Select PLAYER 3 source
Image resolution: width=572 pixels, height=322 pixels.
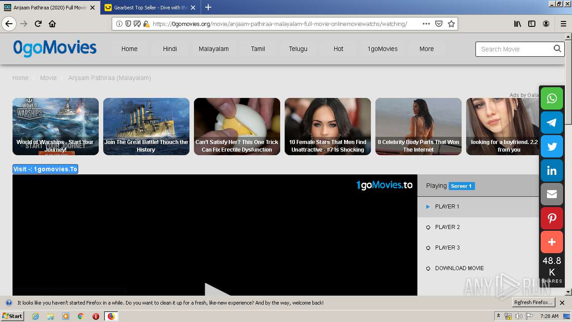tap(478, 248)
